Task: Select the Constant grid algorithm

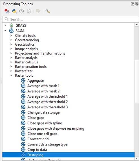Action: [x=38, y=139]
